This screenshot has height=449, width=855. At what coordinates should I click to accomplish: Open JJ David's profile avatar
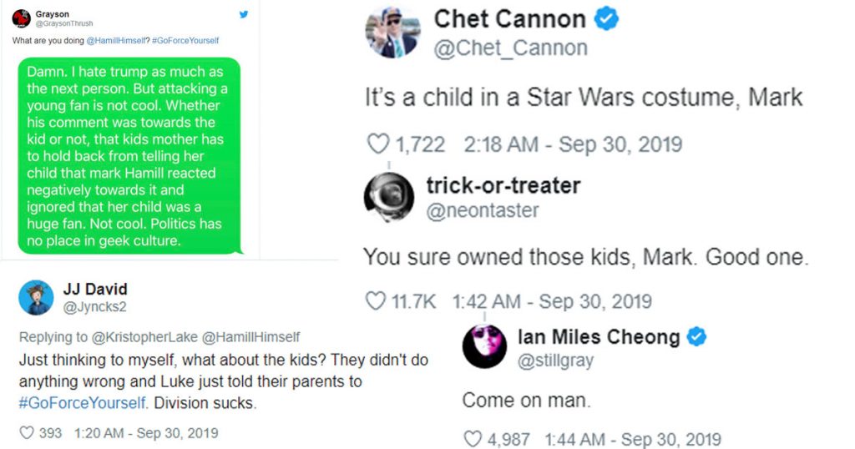pos(37,298)
